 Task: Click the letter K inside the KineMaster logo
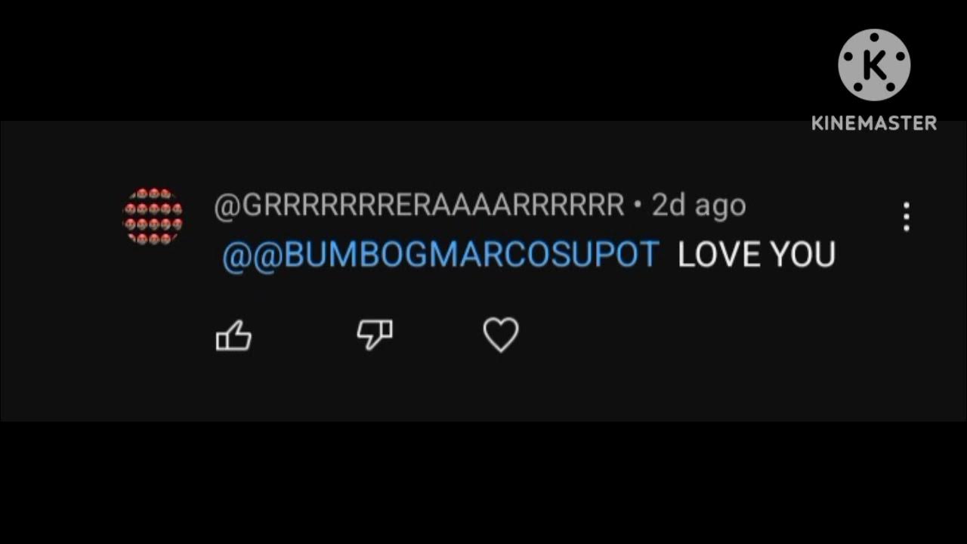pos(874,66)
